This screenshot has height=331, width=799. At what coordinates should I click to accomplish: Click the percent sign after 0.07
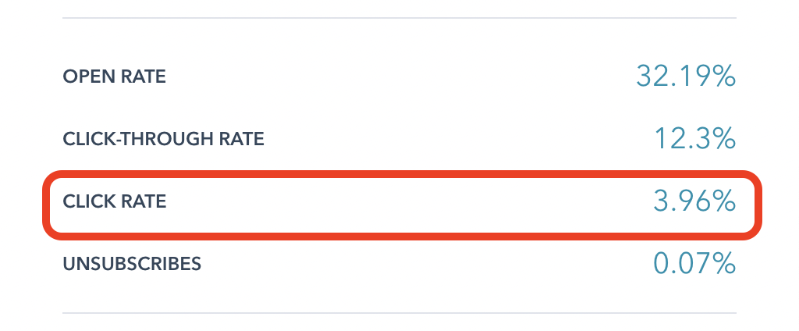coord(723,264)
